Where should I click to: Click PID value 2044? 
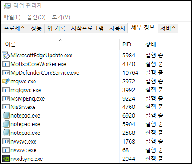click(129, 159)
